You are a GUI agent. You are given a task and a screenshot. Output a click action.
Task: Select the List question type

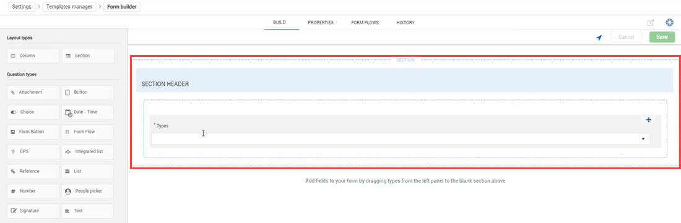88,172
